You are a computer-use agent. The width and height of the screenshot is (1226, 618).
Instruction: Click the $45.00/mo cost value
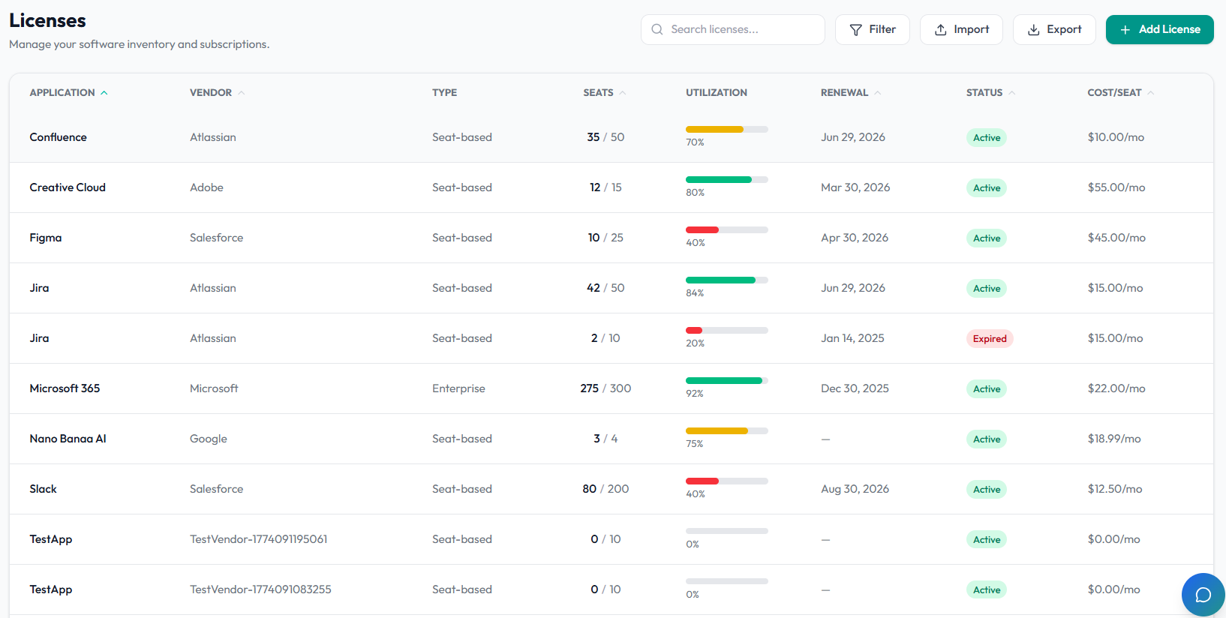[1116, 238]
